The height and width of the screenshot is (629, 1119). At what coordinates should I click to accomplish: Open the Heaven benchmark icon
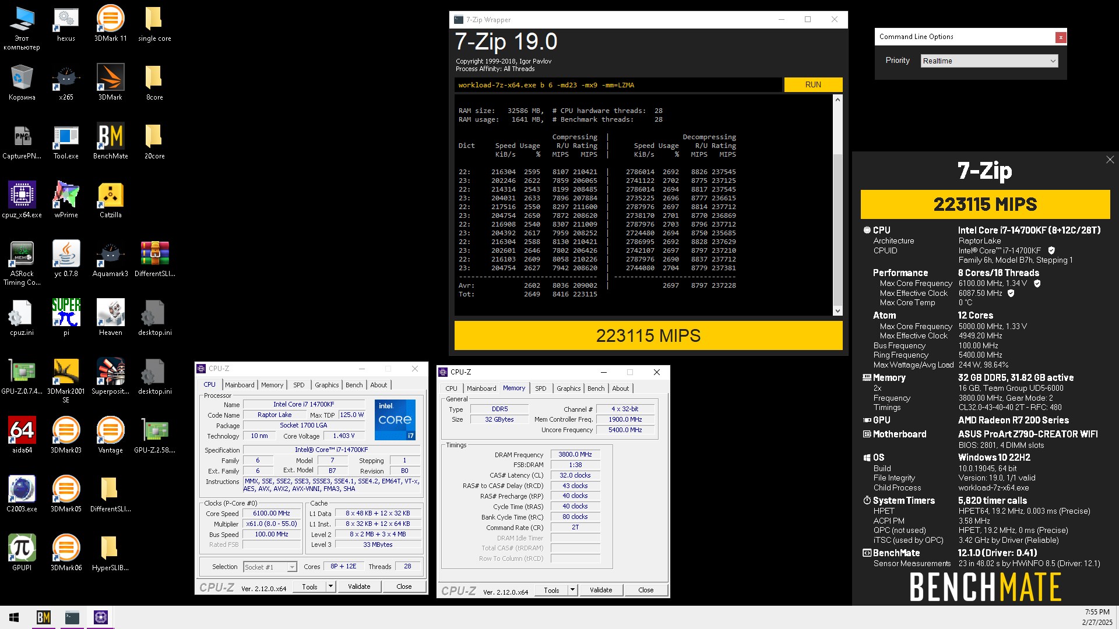pos(110,318)
